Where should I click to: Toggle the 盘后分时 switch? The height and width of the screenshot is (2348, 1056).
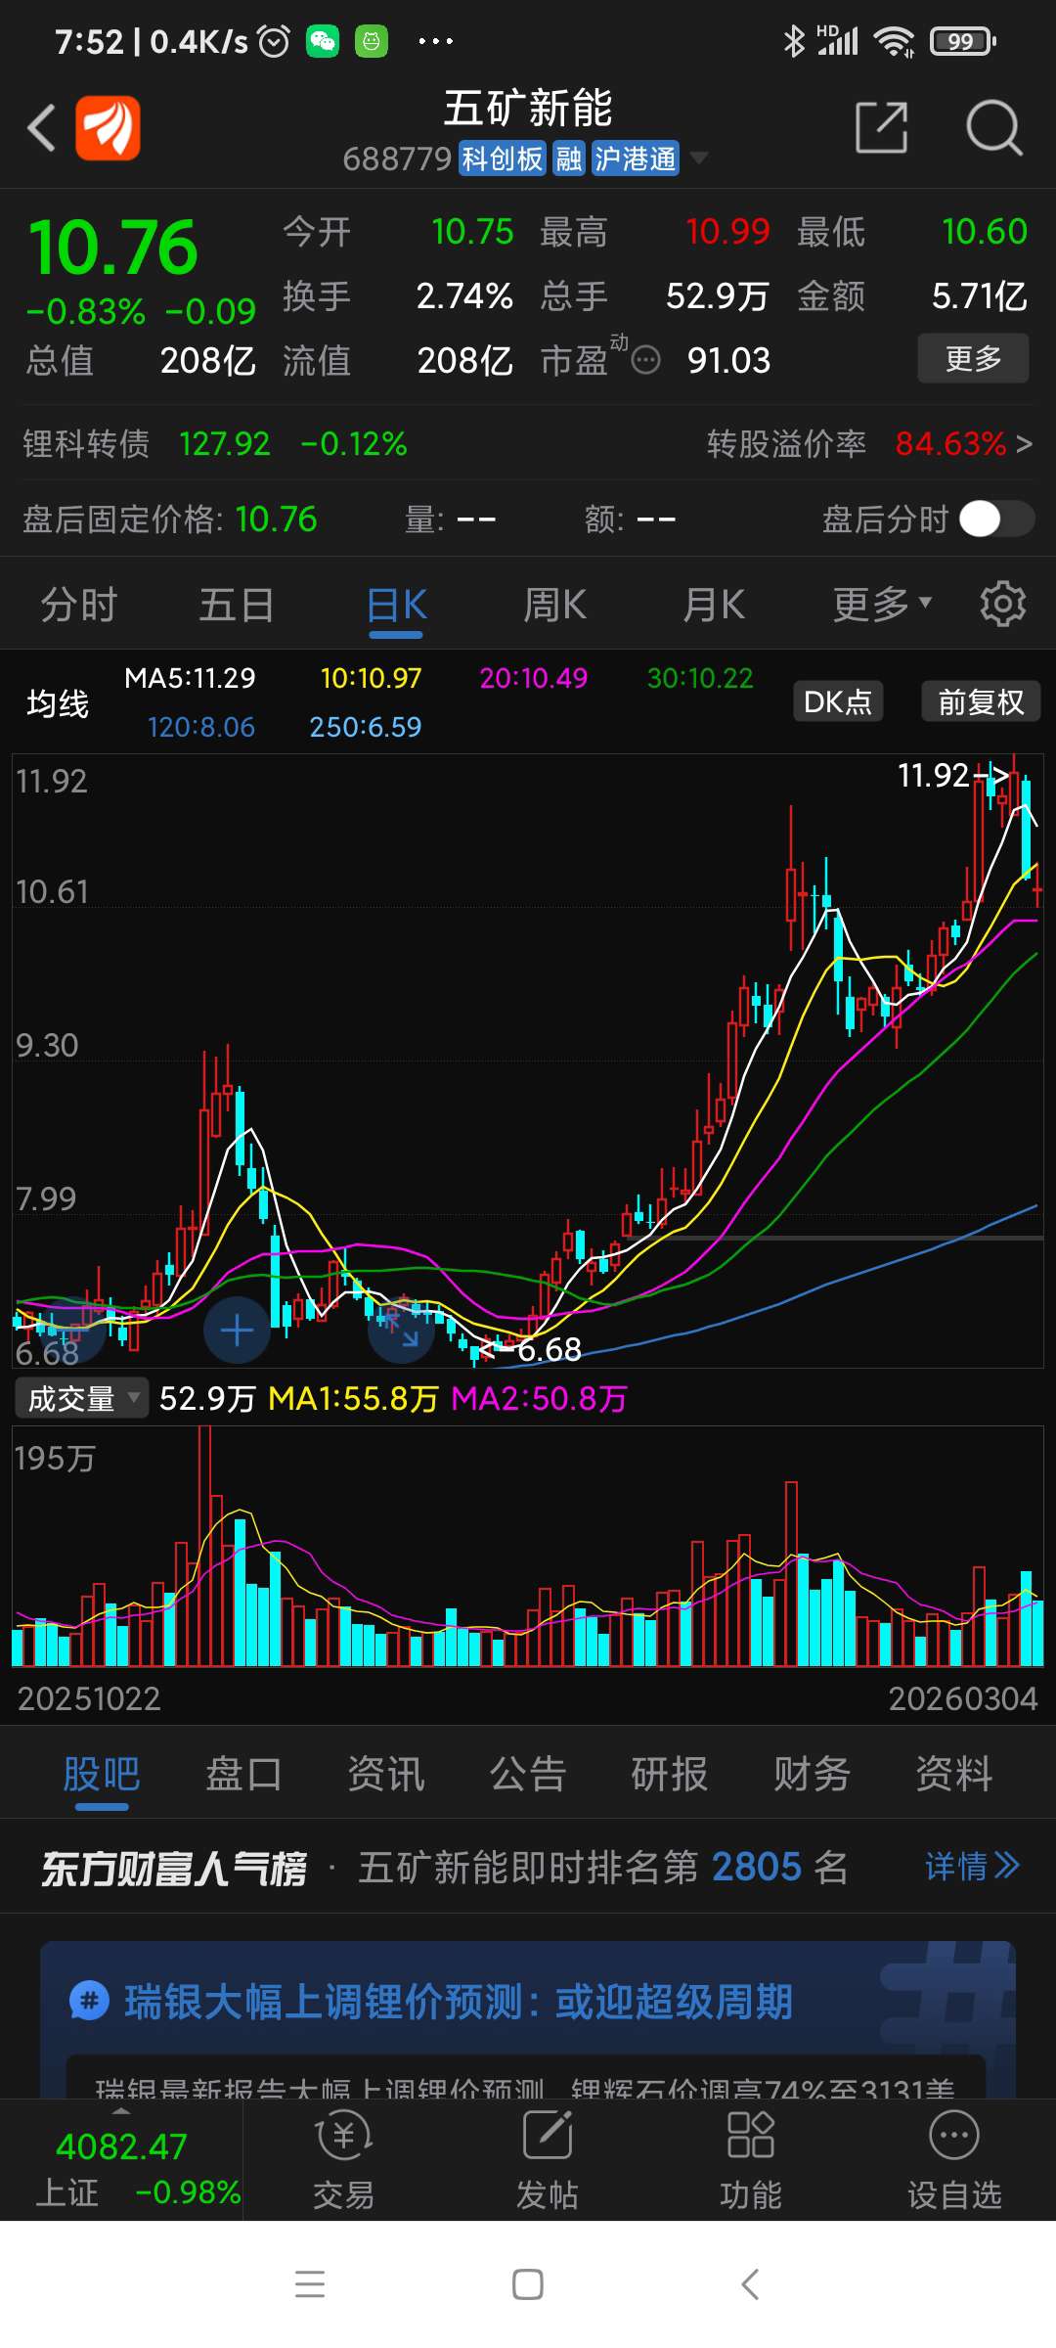click(x=995, y=519)
